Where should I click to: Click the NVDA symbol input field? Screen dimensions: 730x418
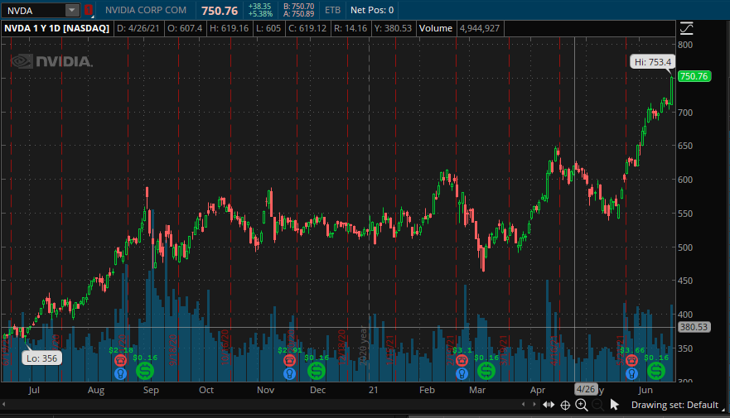pos(33,10)
